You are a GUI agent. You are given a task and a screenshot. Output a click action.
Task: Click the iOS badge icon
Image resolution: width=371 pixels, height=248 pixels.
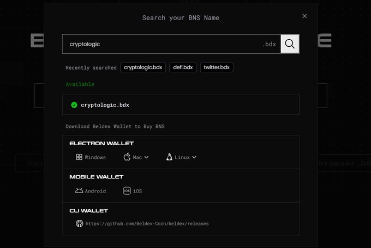tap(127, 191)
